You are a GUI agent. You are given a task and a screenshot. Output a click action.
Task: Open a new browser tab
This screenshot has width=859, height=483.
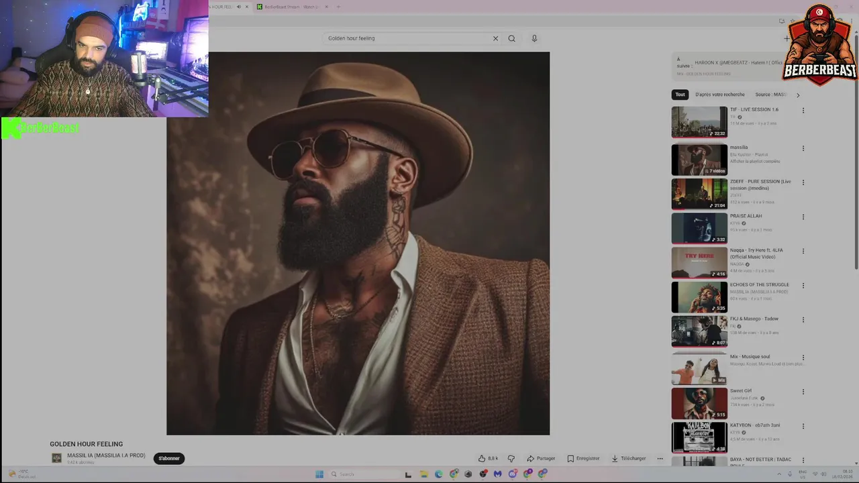(x=338, y=7)
